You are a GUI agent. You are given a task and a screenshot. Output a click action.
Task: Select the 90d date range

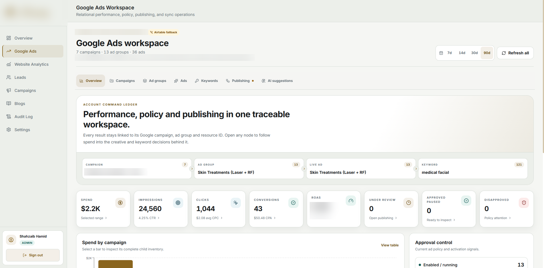click(x=487, y=53)
